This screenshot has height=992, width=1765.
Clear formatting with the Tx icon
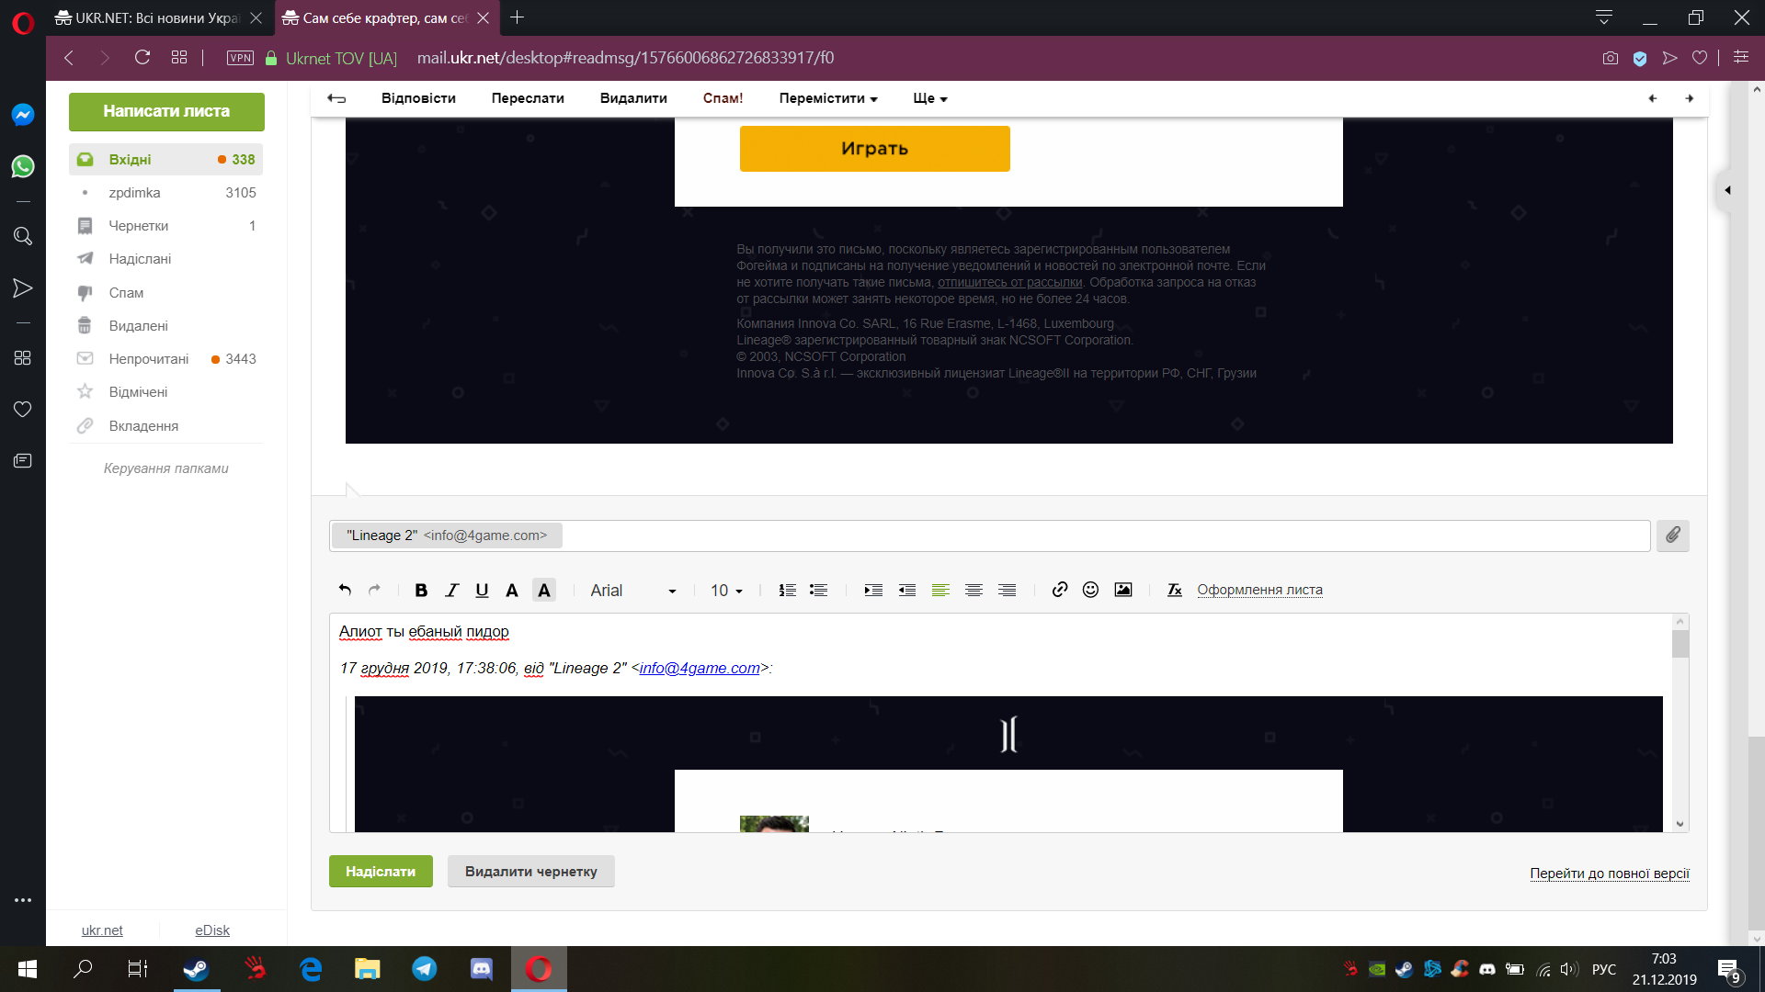coord(1174,591)
